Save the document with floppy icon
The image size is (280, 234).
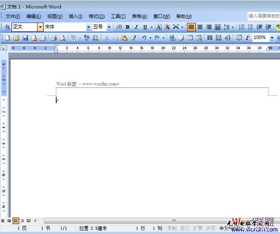point(25,38)
